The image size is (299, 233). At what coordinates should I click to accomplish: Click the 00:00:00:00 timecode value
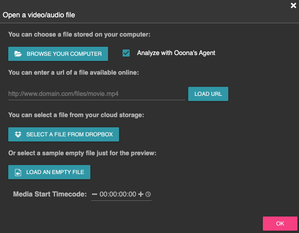tap(118, 194)
